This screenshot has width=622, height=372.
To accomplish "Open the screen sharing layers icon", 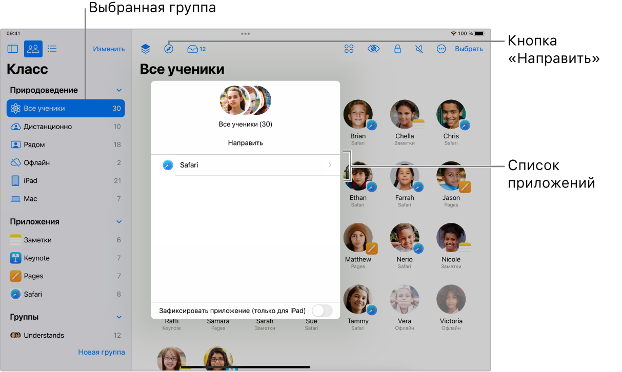I will click(x=145, y=49).
